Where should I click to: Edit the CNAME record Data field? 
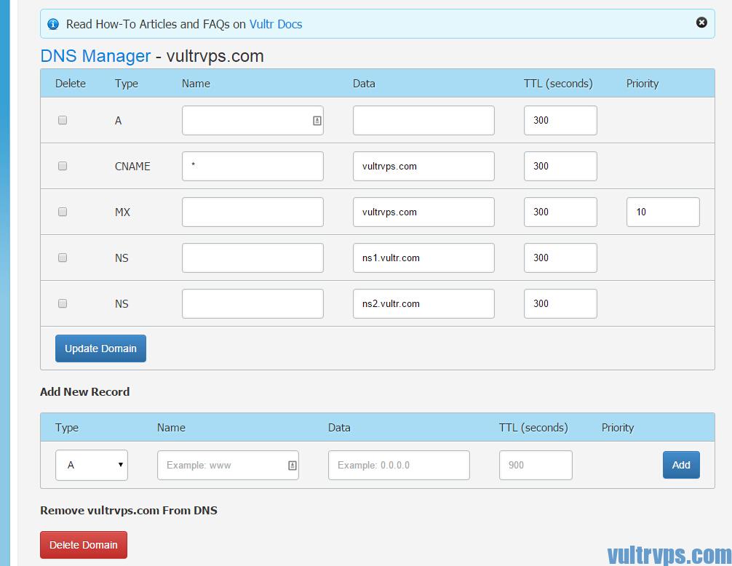coord(423,166)
